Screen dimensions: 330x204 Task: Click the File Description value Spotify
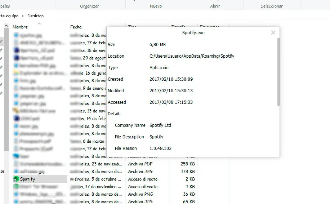coord(156,137)
